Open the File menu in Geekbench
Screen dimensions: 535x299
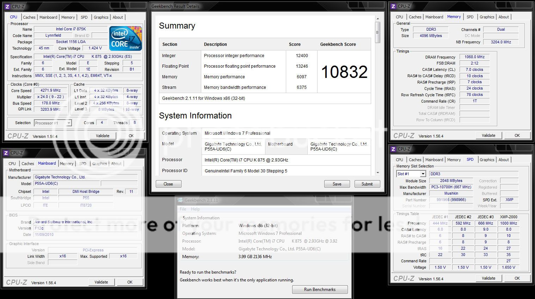click(x=183, y=209)
